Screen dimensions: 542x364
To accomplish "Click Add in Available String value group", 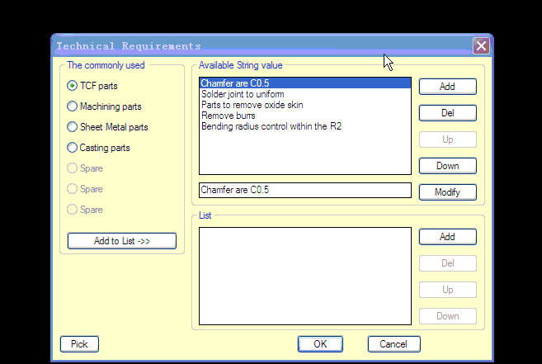I will 448,87.
